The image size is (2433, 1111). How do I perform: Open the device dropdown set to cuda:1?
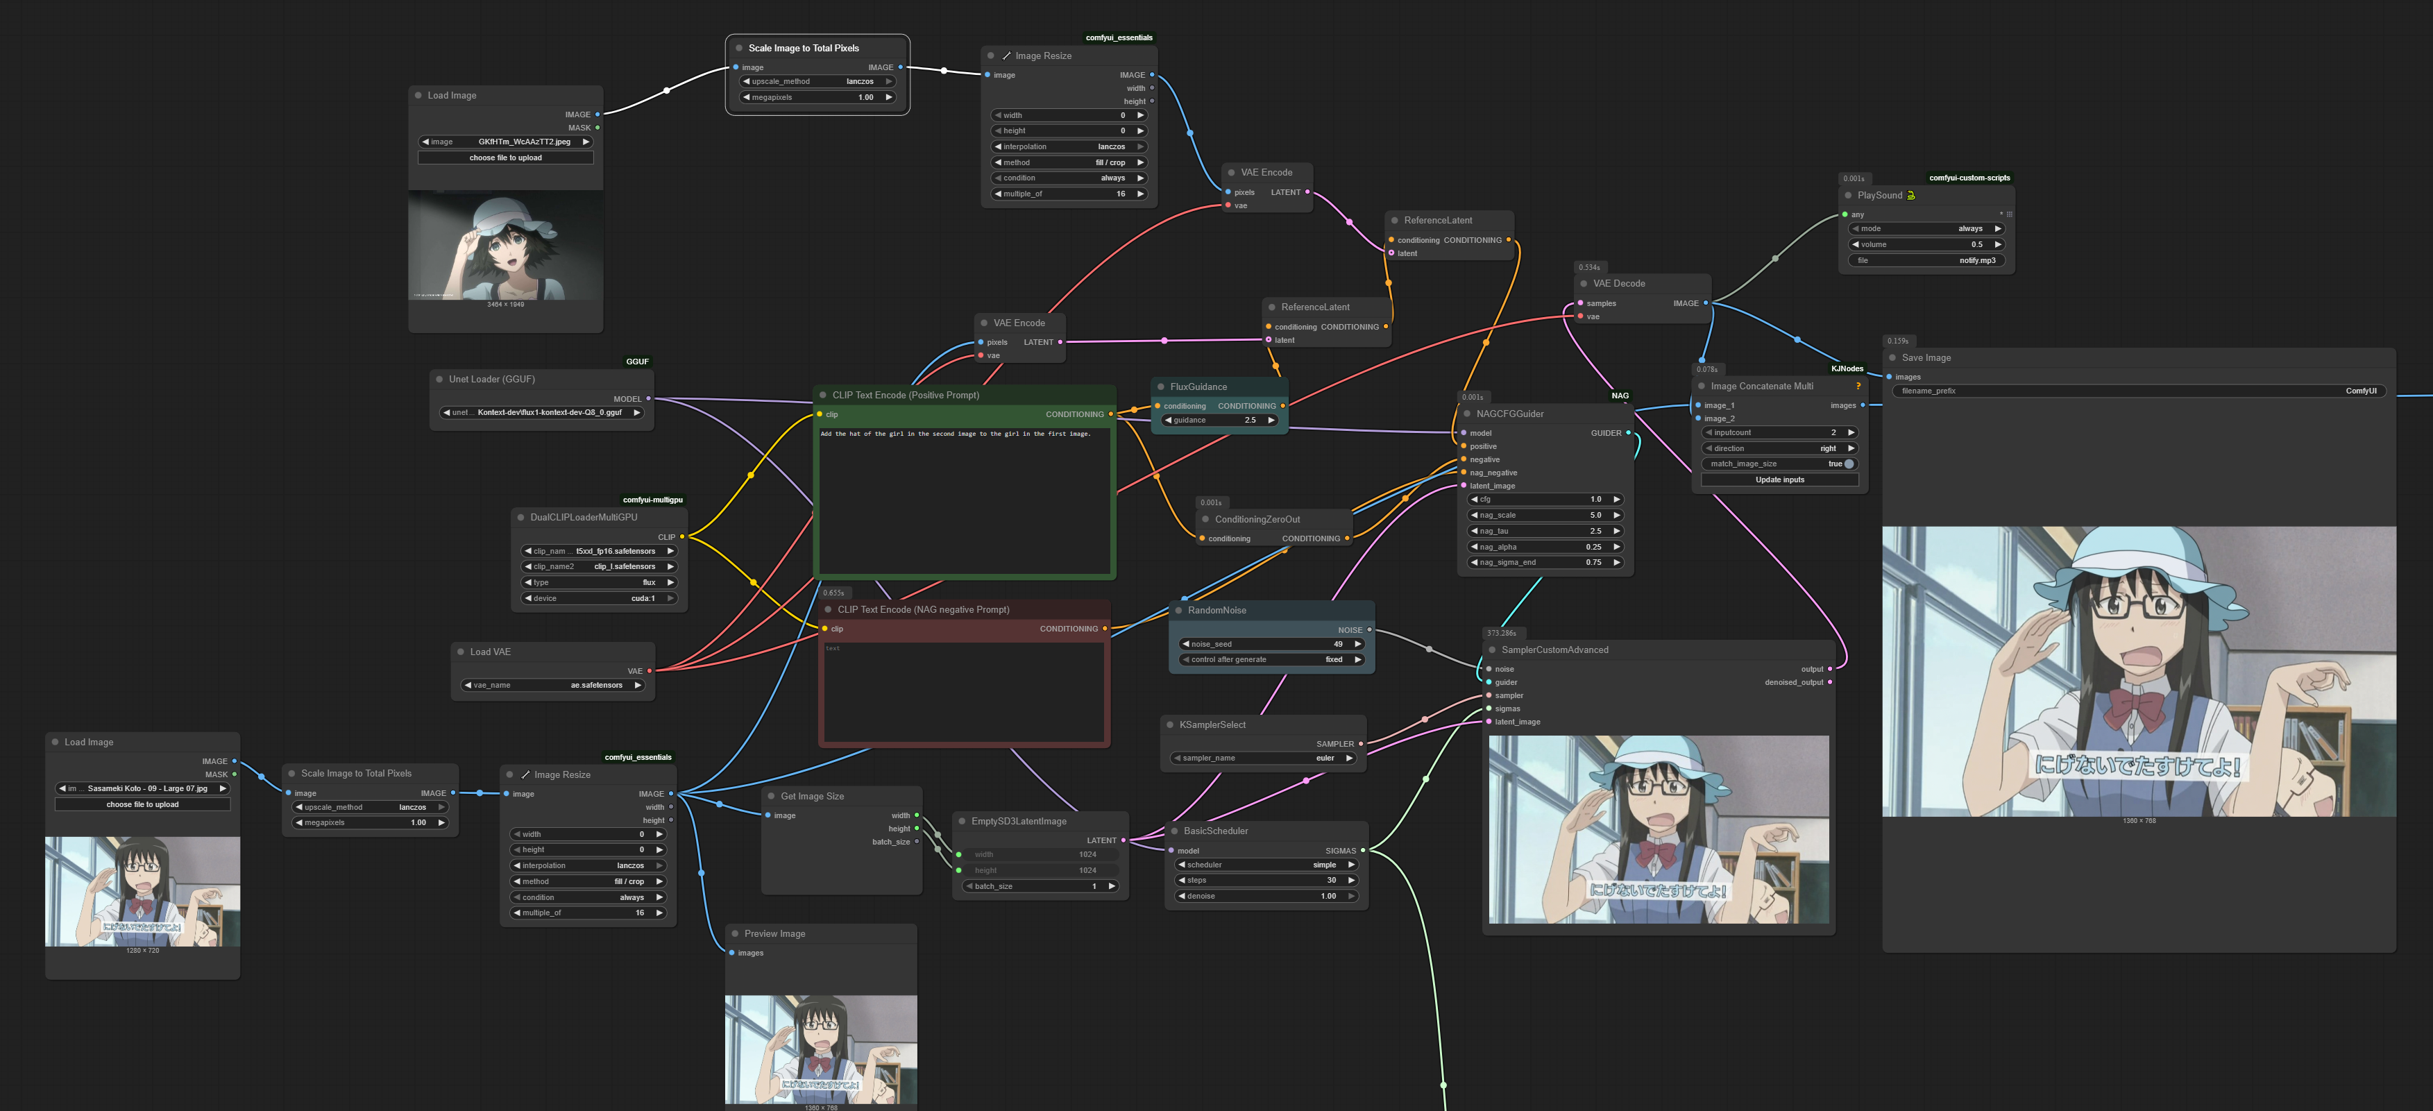pos(599,599)
